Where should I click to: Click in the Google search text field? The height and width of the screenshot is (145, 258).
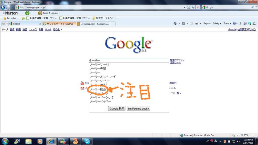click(x=129, y=61)
